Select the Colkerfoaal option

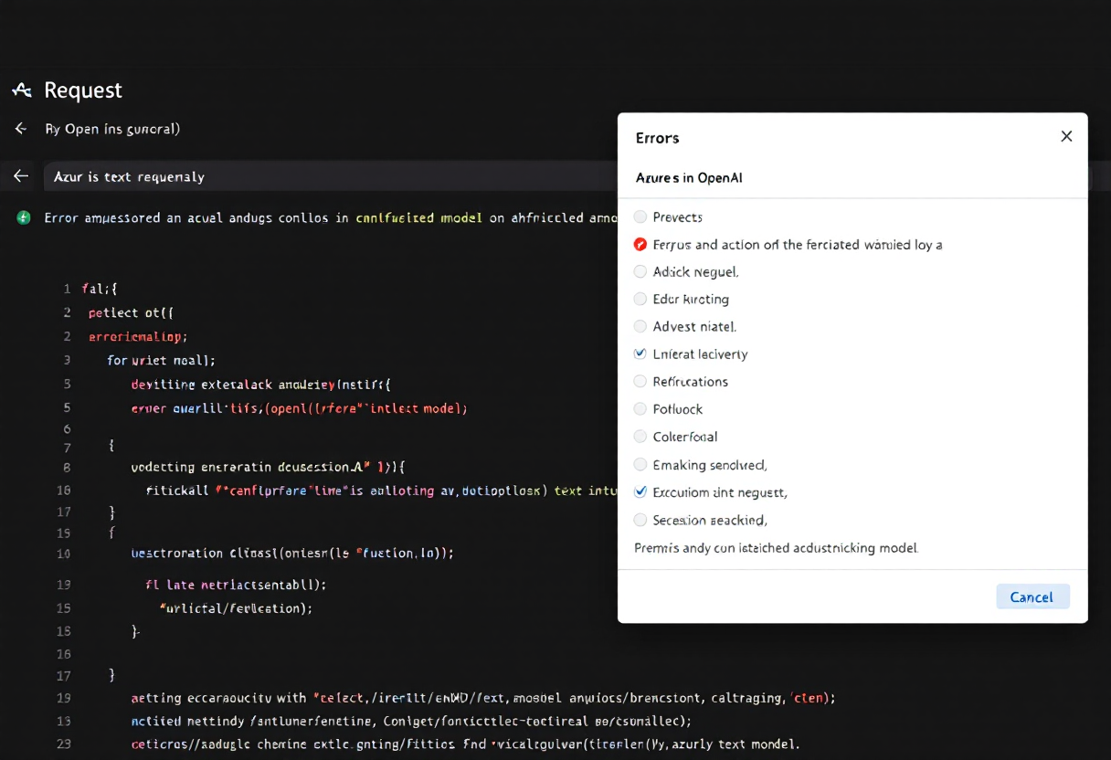[x=640, y=437]
